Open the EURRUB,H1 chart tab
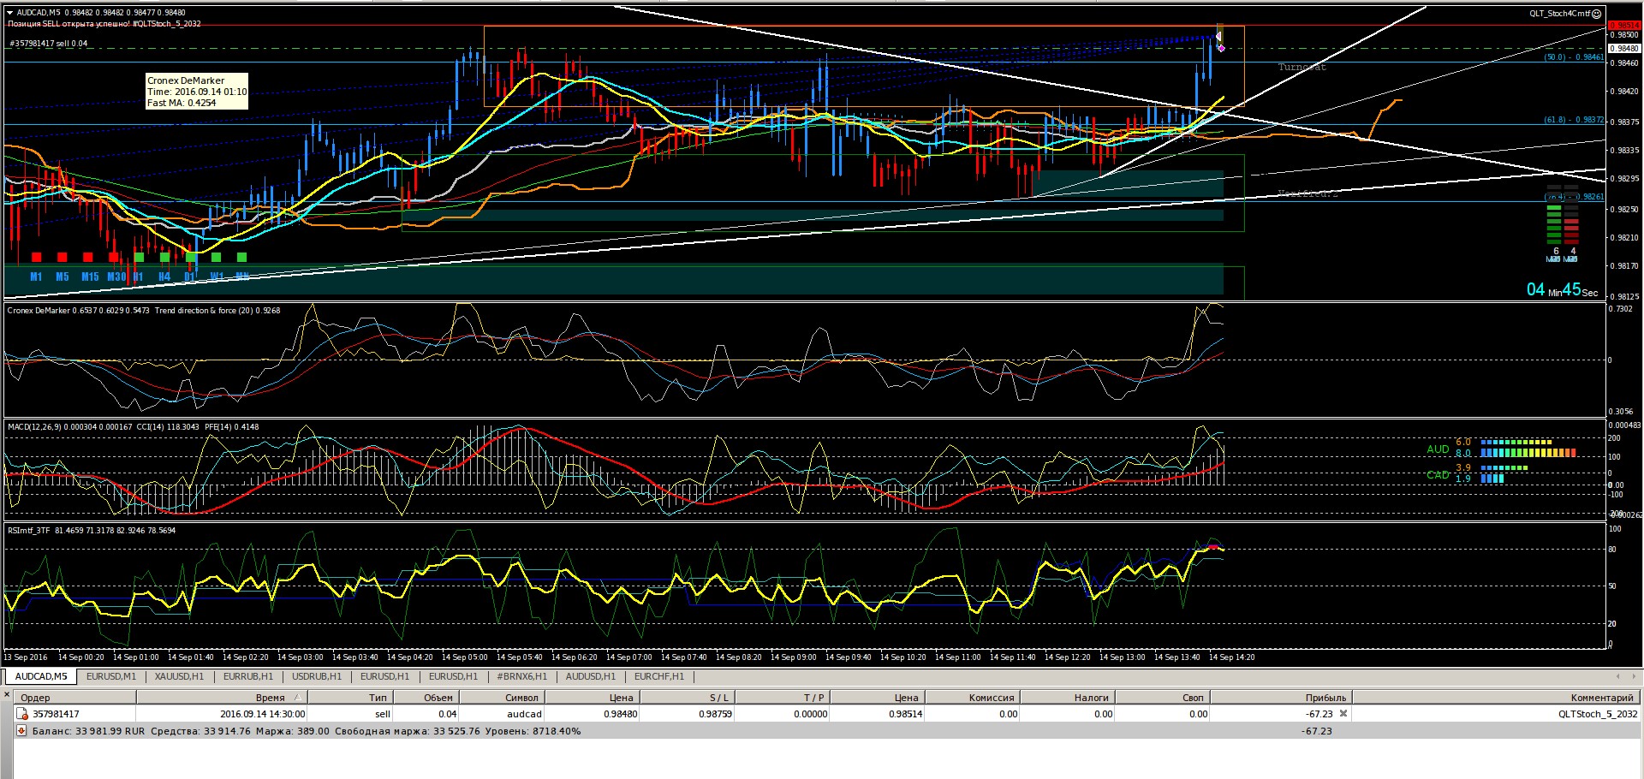The width and height of the screenshot is (1644, 779). pyautogui.click(x=247, y=676)
